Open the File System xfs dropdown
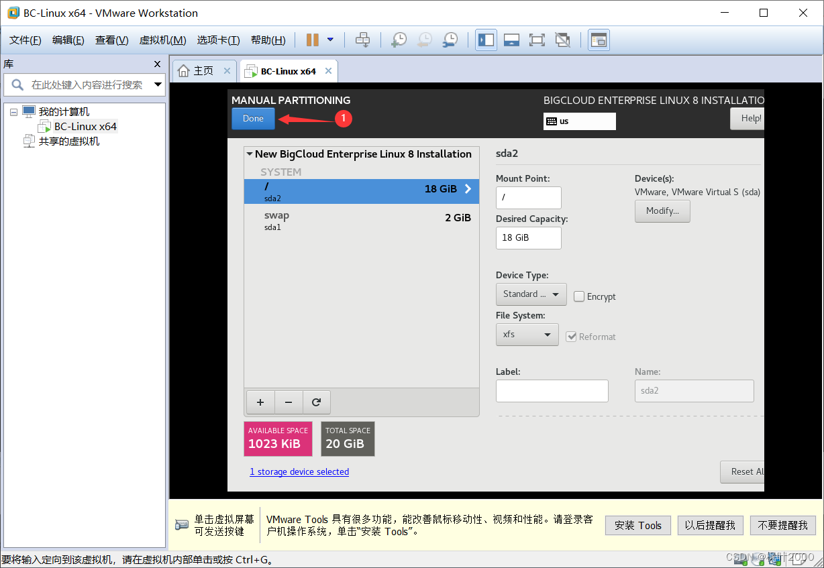Image resolution: width=824 pixels, height=568 pixels. pyautogui.click(x=527, y=334)
